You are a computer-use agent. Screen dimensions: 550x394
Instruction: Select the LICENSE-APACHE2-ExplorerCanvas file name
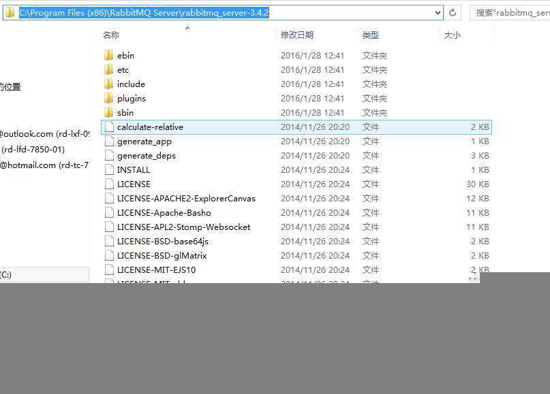(186, 198)
